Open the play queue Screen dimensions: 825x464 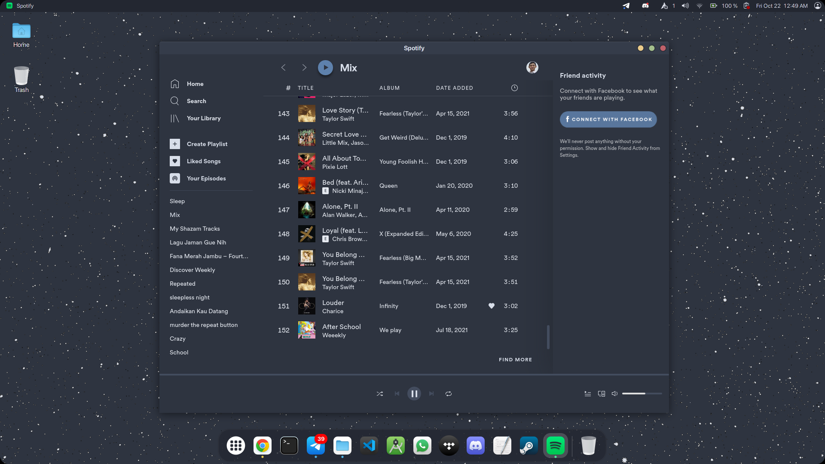(588, 394)
